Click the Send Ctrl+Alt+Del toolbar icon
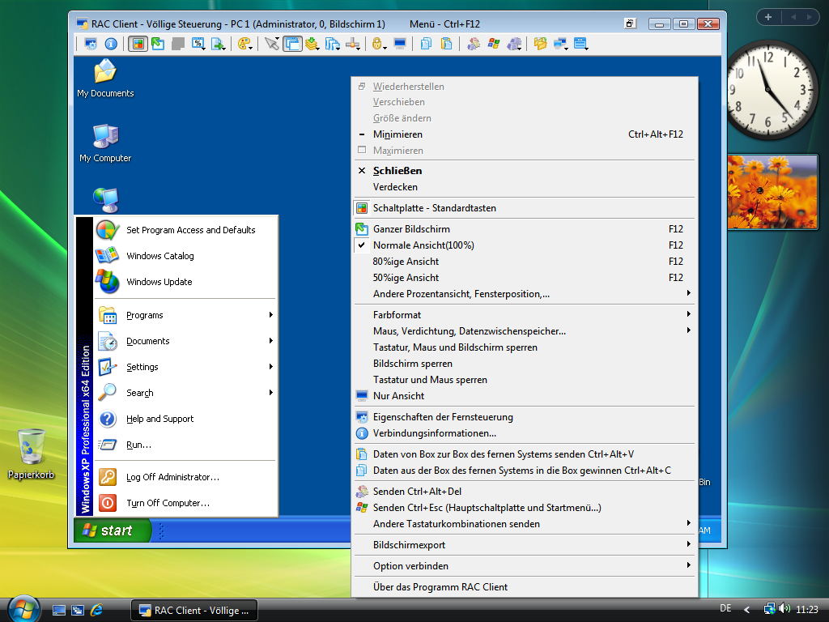The width and height of the screenshot is (829, 622). point(473,44)
